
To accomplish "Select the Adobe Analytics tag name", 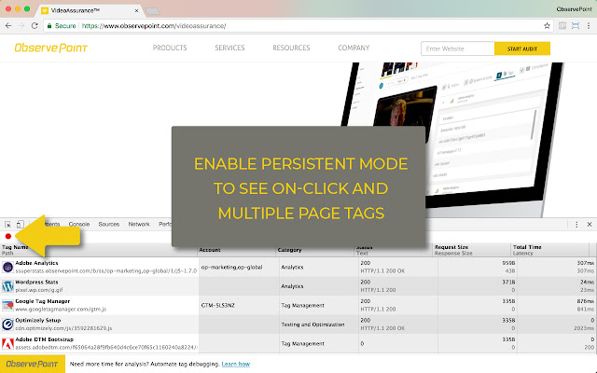I will 36,263.
